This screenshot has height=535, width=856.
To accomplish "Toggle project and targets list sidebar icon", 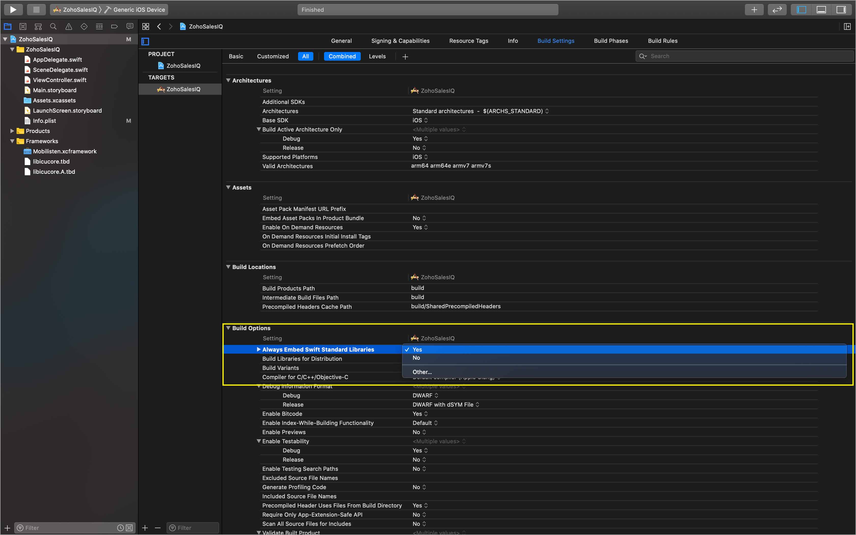I will tap(145, 41).
